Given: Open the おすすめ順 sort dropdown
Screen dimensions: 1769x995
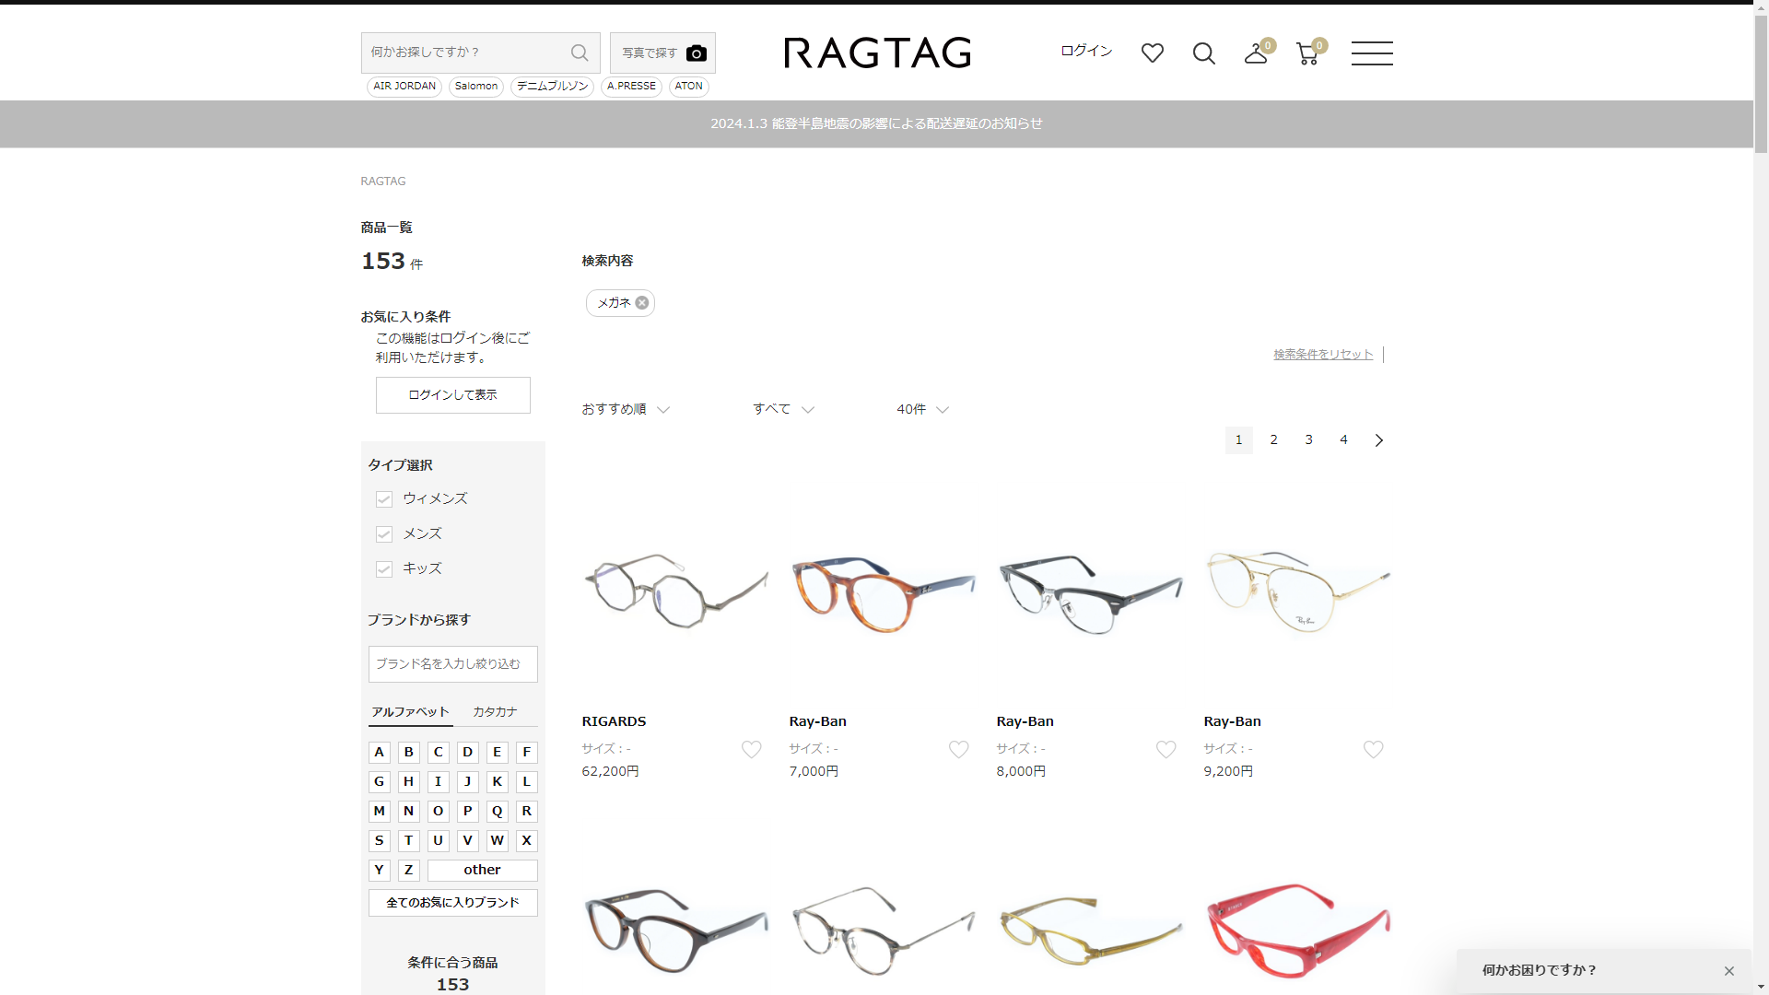Looking at the screenshot, I should coord(626,409).
